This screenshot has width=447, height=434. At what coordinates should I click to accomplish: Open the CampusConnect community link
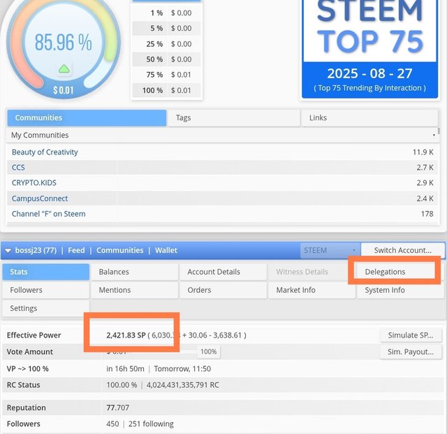point(40,198)
